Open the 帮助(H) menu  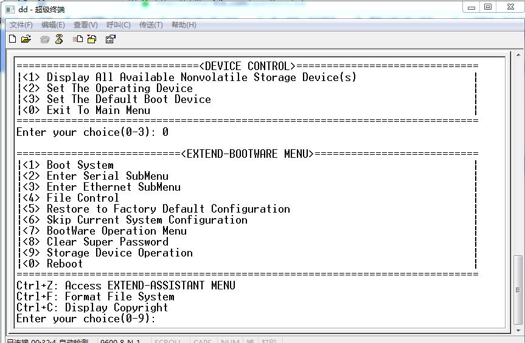(x=184, y=25)
